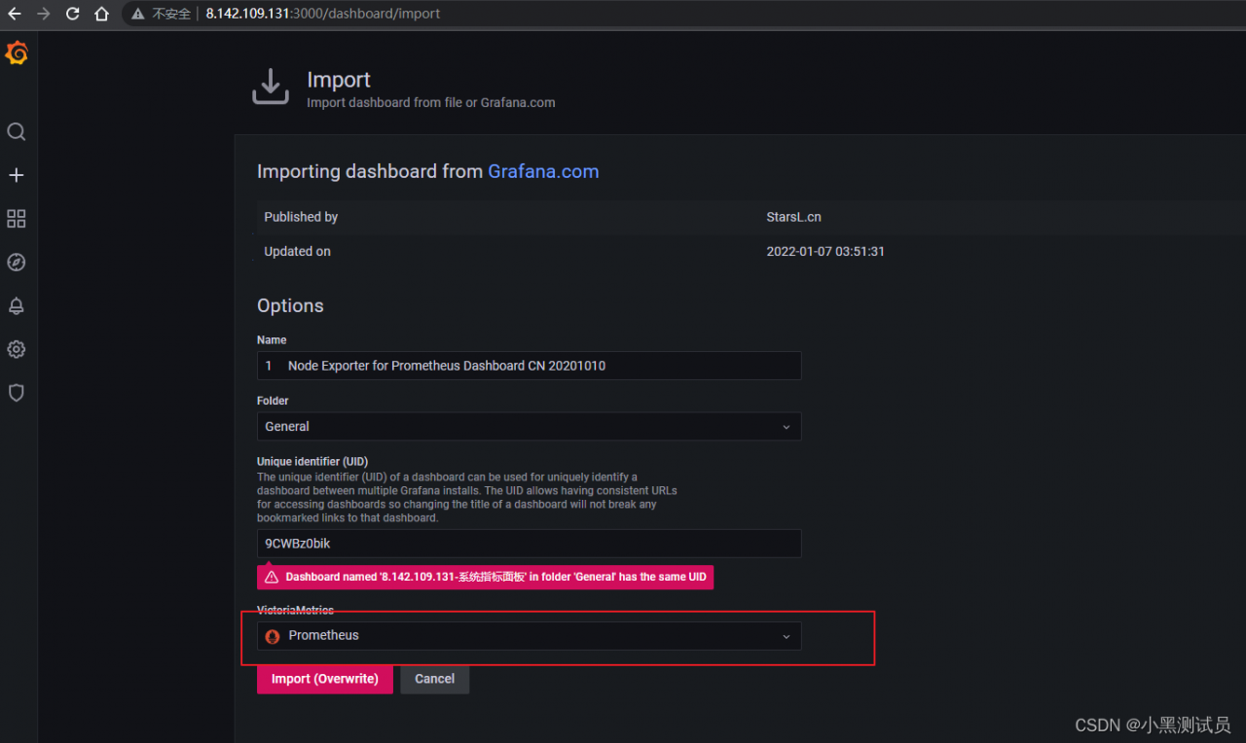Go back using browser back arrow
Viewport: 1246px width, 743px height.
[x=15, y=14]
